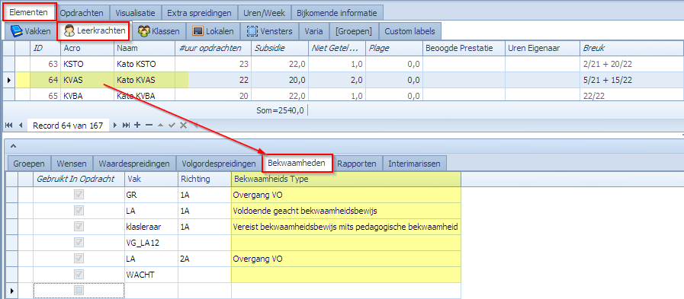
Task: Open Bijkomende informatie main tab
Action: [337, 13]
